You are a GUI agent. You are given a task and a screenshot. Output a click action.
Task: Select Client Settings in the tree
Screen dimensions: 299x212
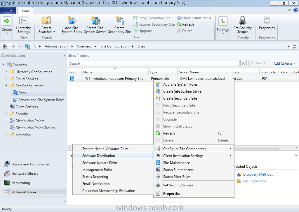[24, 107]
